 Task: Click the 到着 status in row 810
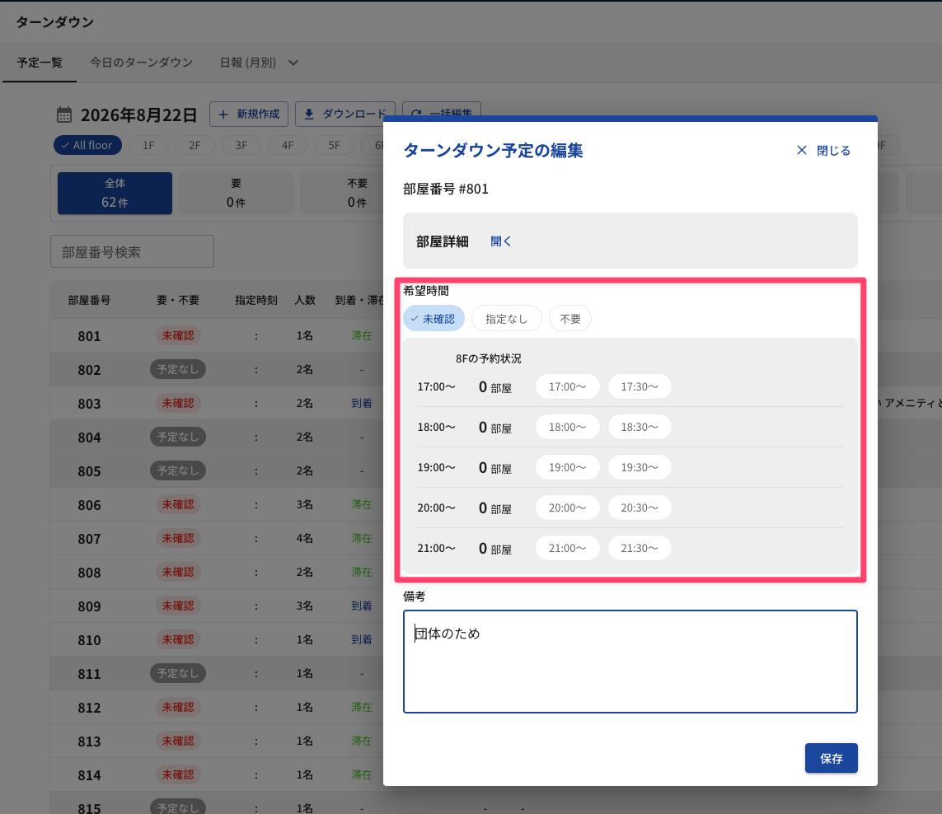(361, 639)
